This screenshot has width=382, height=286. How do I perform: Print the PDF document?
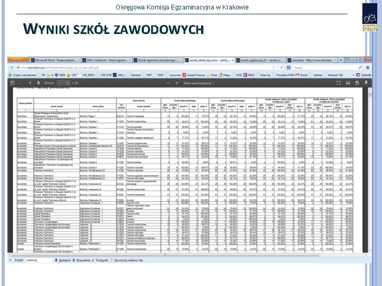(x=348, y=83)
